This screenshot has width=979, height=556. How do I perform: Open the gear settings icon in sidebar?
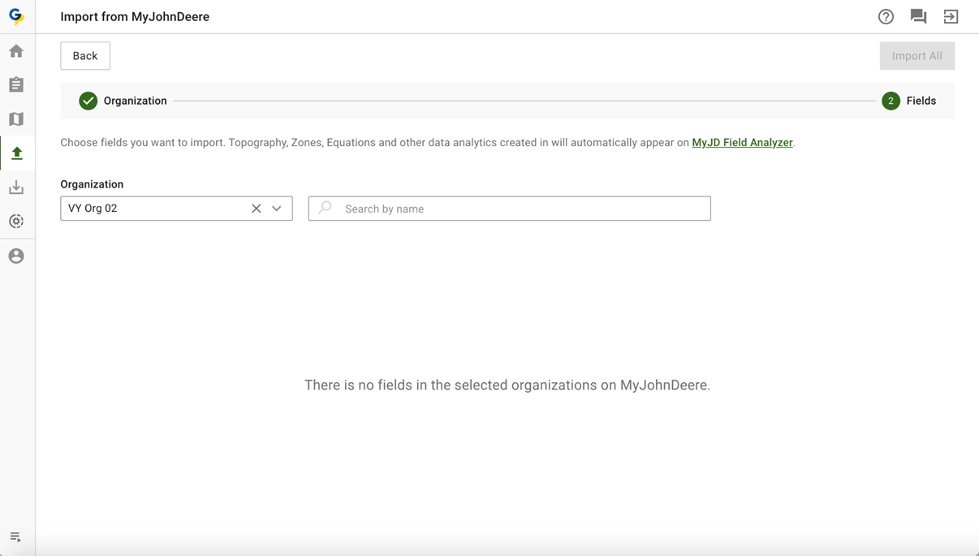pos(16,222)
